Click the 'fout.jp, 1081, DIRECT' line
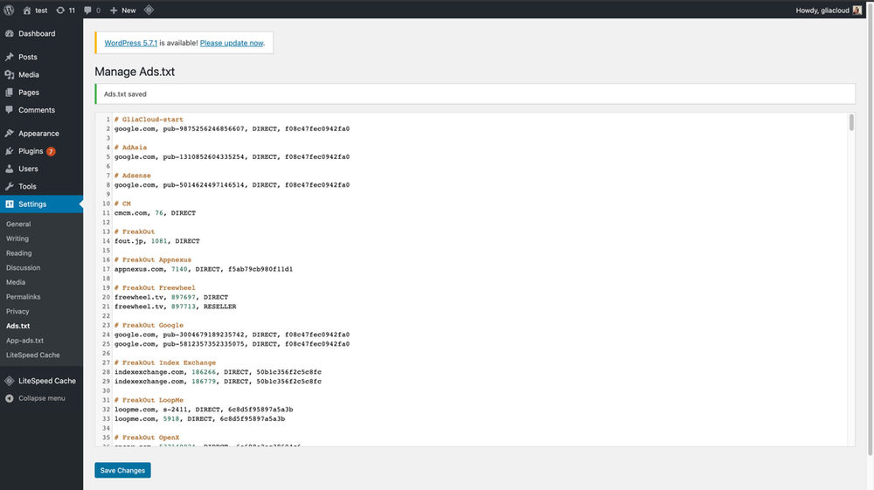 (x=157, y=241)
